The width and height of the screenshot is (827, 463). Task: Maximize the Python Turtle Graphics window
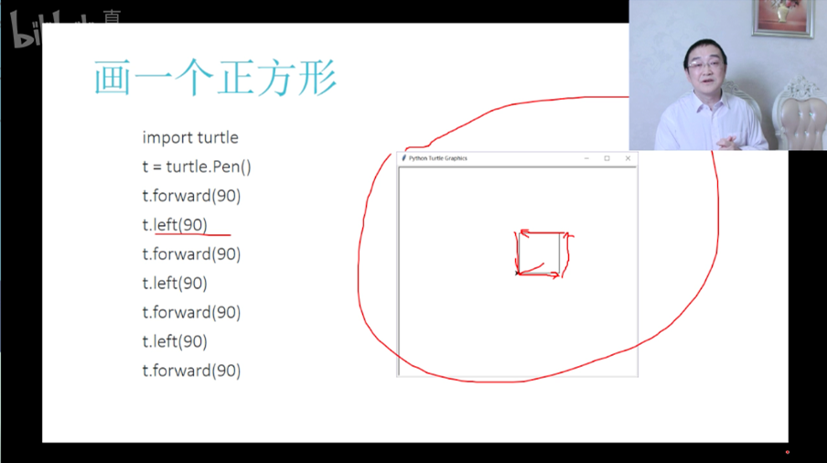(x=607, y=158)
